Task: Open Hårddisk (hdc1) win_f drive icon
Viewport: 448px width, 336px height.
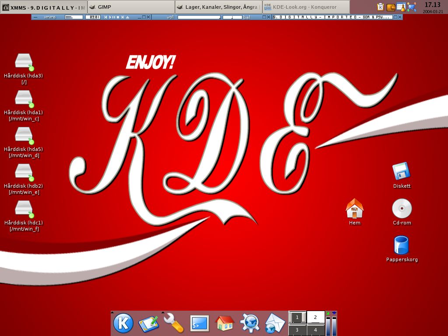Action: click(x=24, y=209)
